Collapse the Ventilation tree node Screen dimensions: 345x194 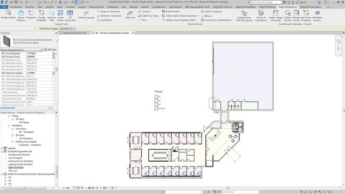[9, 126]
